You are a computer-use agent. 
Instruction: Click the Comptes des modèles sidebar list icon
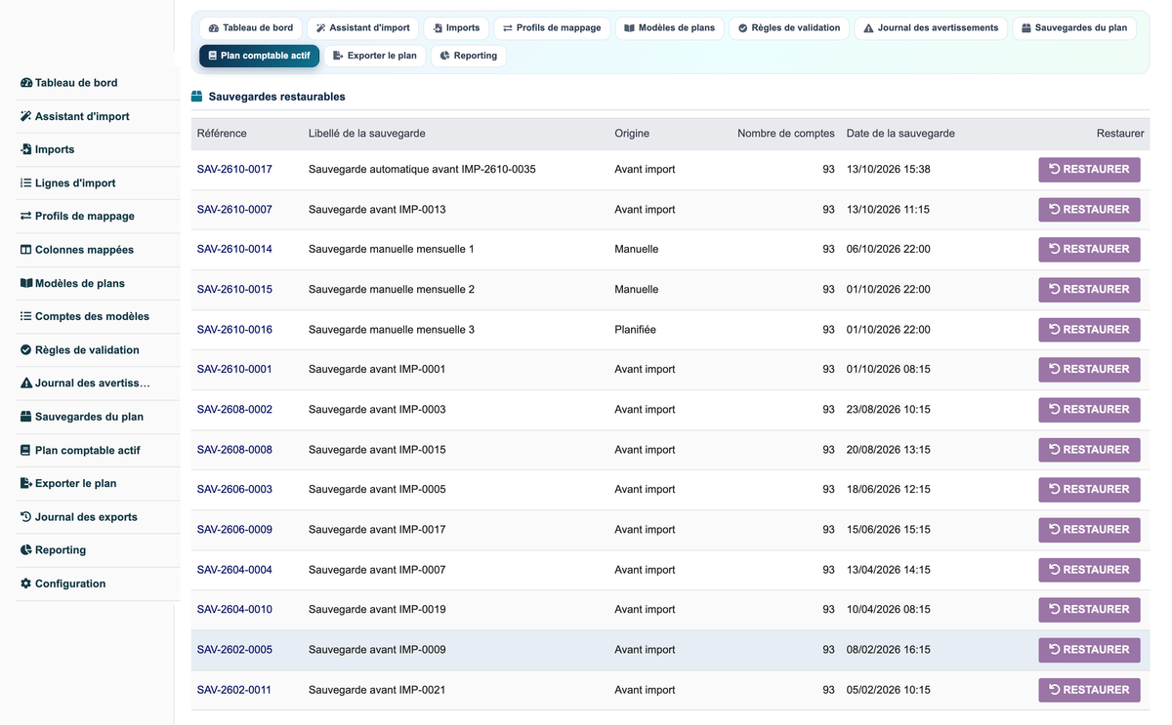pyautogui.click(x=26, y=316)
